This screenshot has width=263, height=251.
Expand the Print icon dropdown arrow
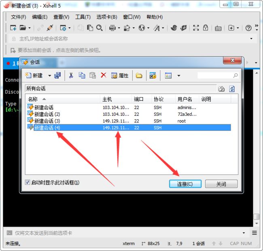coord(119,28)
